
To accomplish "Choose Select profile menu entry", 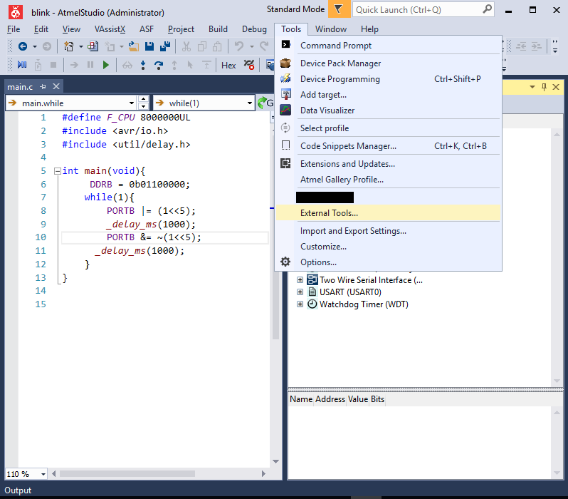I will coord(388,128).
